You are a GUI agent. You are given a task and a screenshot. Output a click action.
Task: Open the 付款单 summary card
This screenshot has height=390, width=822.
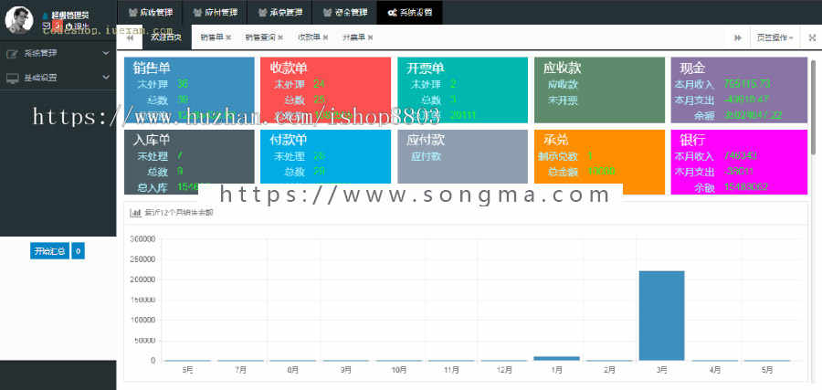[x=325, y=162]
